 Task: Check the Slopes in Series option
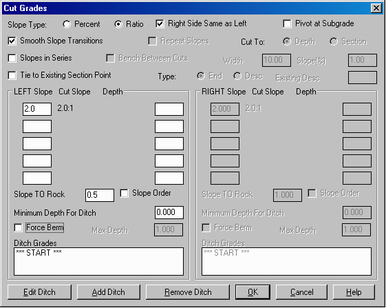[12, 58]
